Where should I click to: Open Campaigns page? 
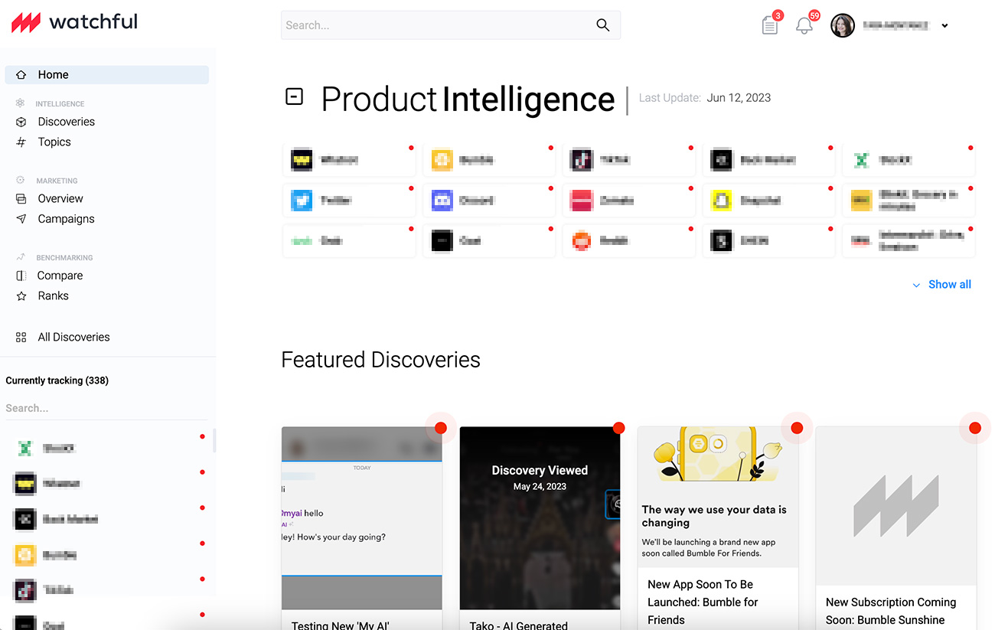[x=67, y=219]
